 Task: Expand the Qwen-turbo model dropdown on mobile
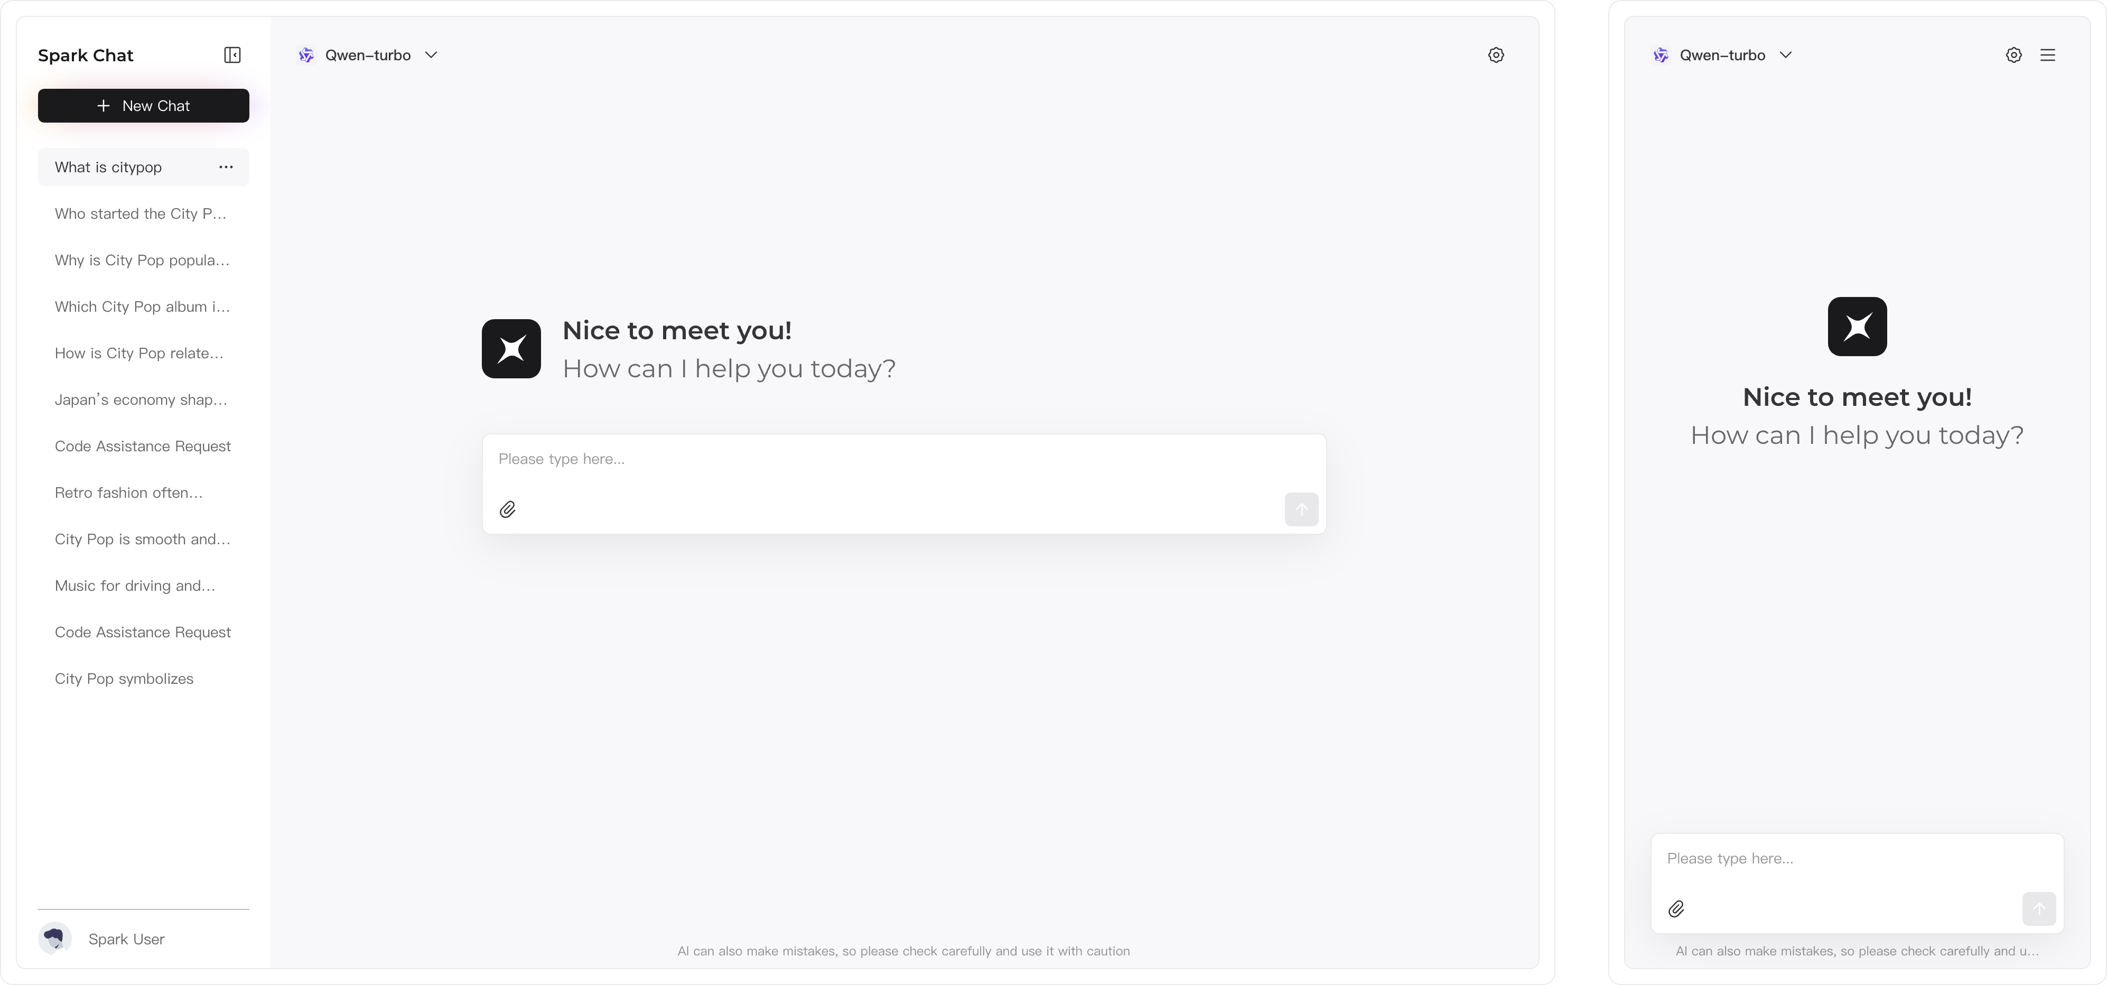point(1723,55)
